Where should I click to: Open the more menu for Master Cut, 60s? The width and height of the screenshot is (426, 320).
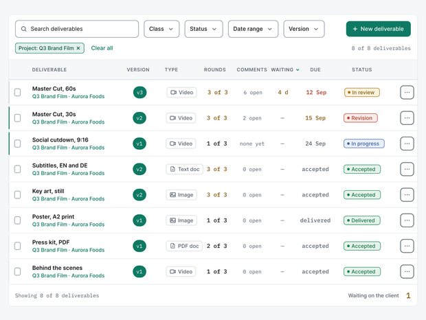[407, 92]
